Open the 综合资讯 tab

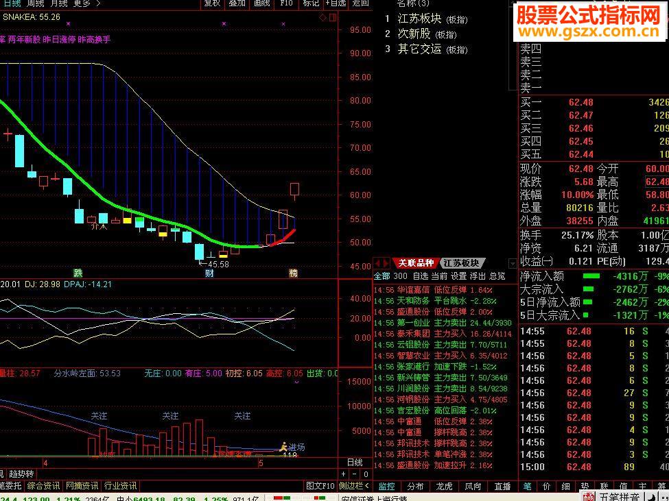[43, 486]
